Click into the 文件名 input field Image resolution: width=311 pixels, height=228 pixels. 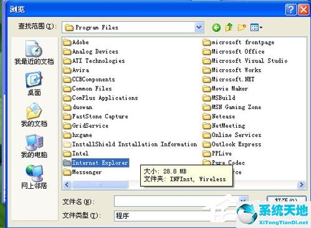tap(181, 201)
